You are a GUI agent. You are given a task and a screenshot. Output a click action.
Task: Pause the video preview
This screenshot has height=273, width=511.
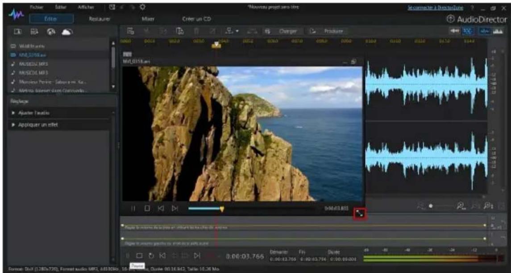click(x=133, y=208)
